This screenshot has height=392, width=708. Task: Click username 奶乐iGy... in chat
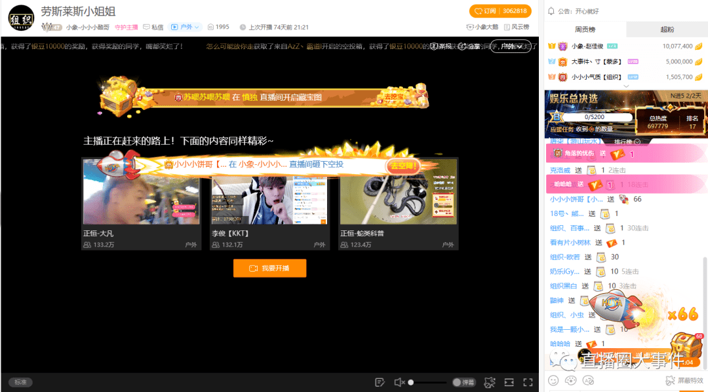point(564,271)
